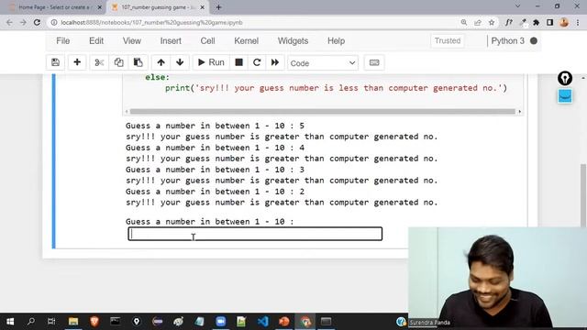Reload the page

(37, 22)
